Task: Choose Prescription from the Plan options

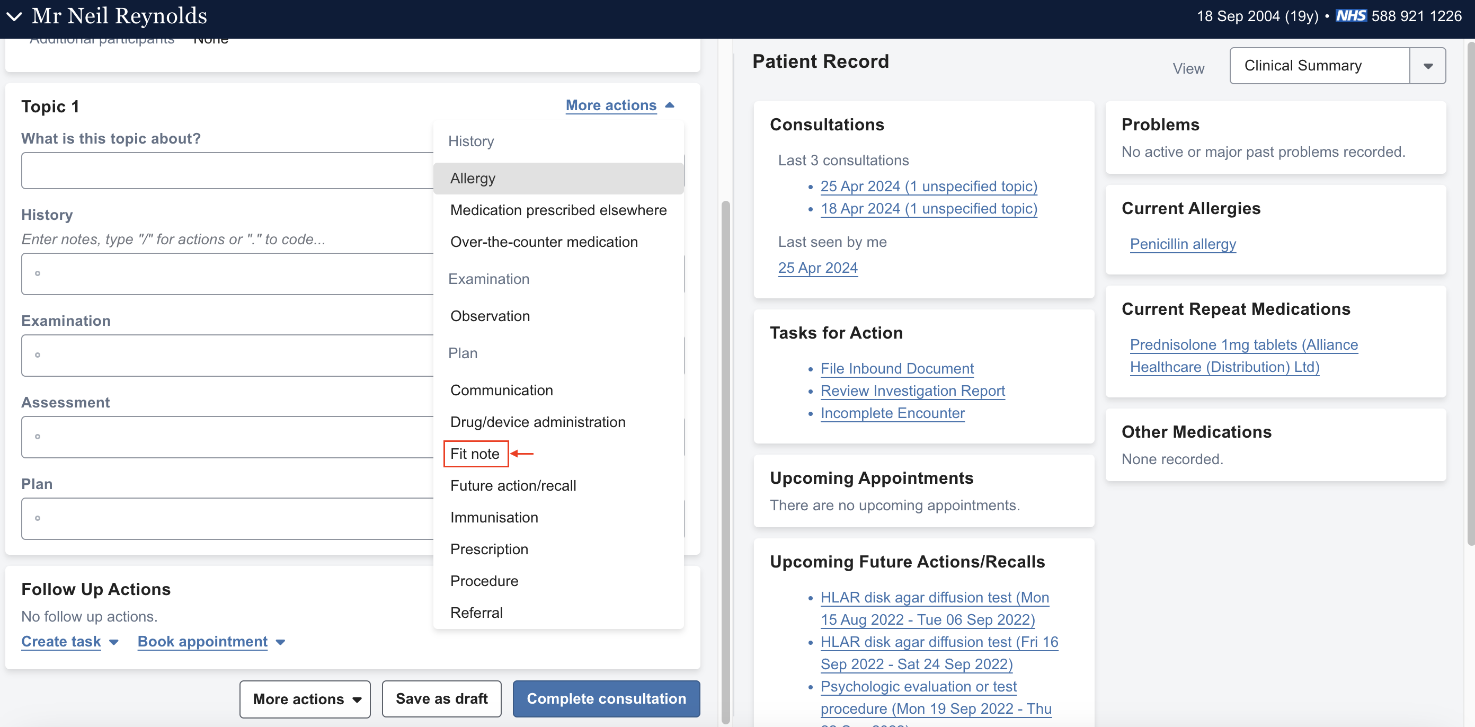Action: pos(490,549)
